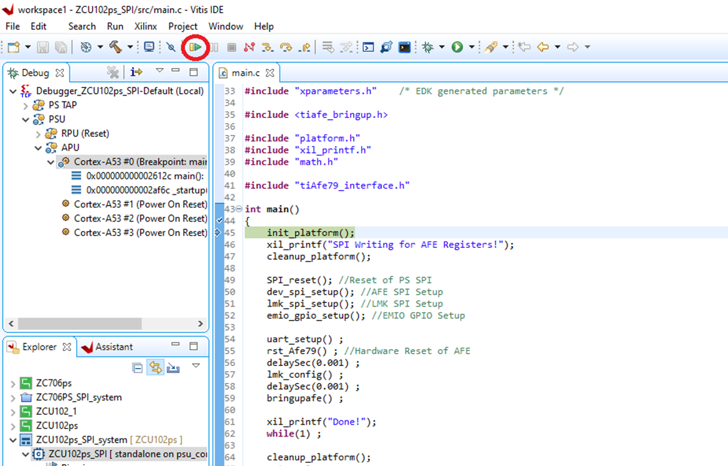Select Cortex-A53 #1 (Power On Reset)

[140, 204]
